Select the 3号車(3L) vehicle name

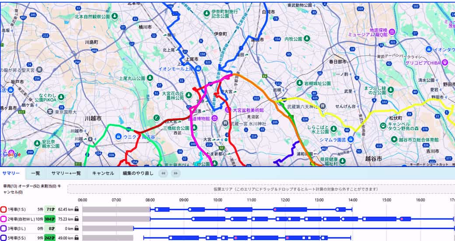(x=17, y=228)
